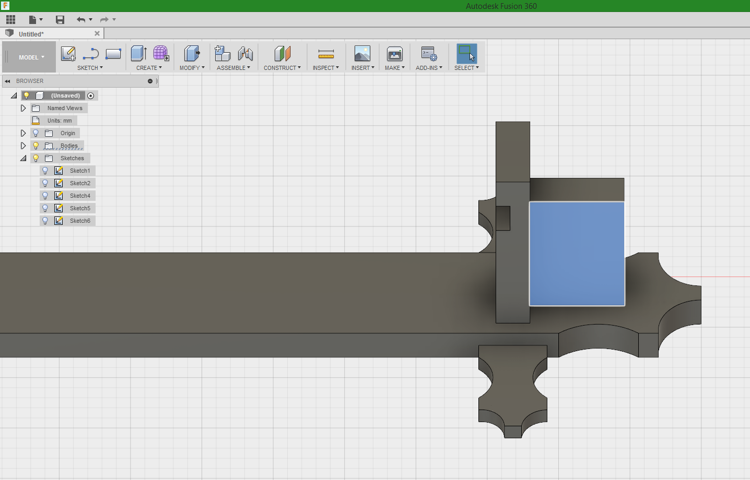This screenshot has width=750, height=480.
Task: Open the MODIFY menu
Action: (x=192, y=68)
